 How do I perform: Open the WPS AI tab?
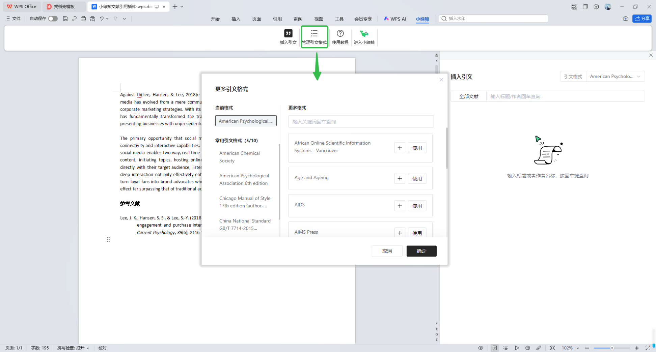point(395,19)
